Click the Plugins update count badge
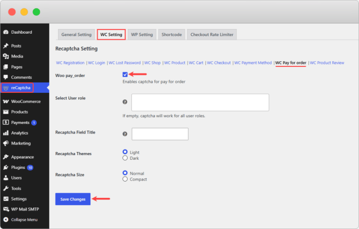This screenshot has height=229, width=359. (30, 168)
